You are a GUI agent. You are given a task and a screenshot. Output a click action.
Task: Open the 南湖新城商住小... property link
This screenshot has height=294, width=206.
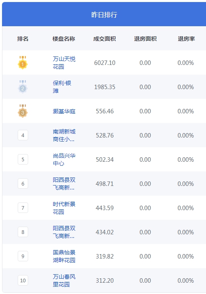point(64,135)
